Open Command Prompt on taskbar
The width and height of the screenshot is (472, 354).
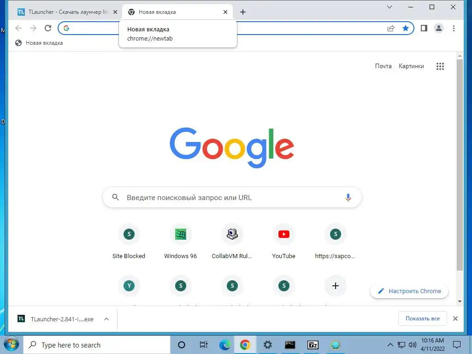[x=290, y=345]
